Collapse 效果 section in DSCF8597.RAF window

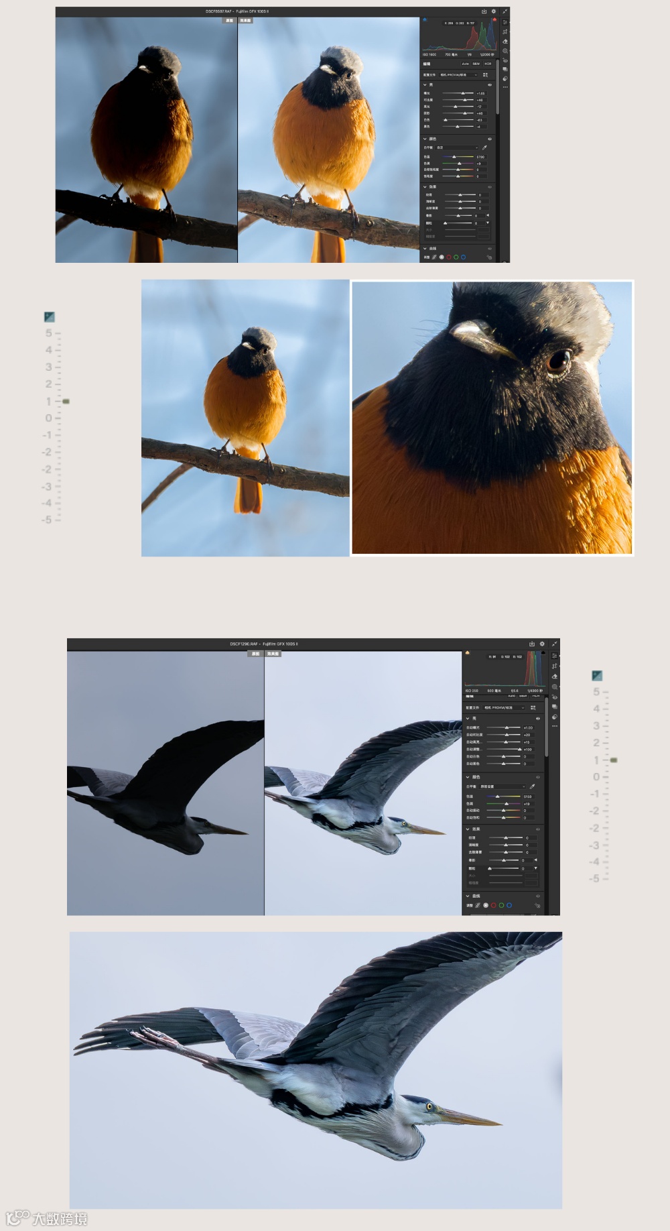coord(425,187)
